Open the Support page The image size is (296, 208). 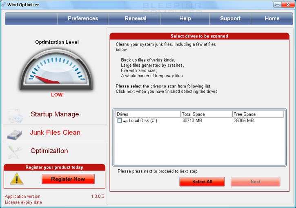coord(230,18)
